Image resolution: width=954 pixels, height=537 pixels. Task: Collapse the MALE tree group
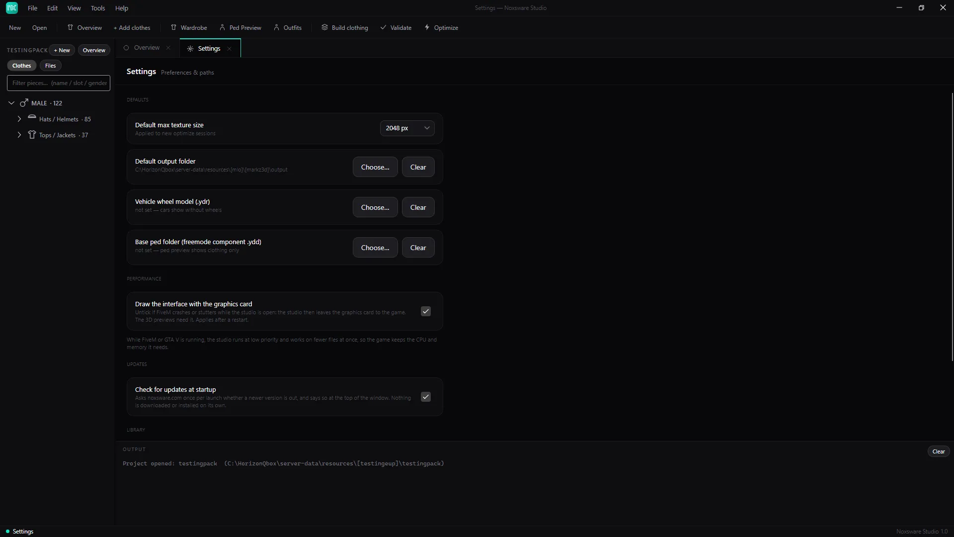11,103
